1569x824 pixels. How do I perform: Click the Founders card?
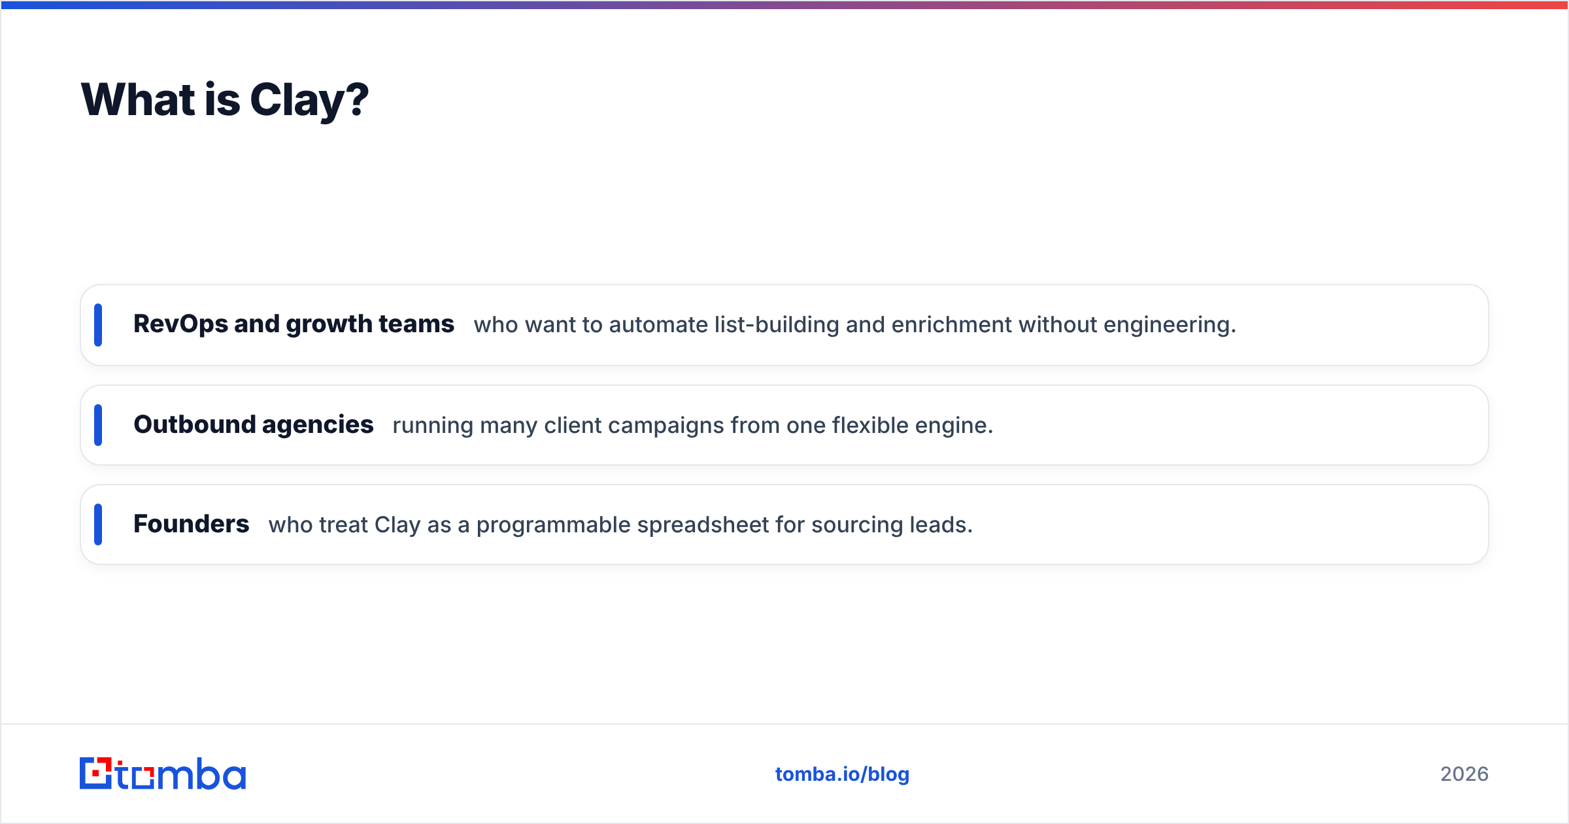coord(785,524)
